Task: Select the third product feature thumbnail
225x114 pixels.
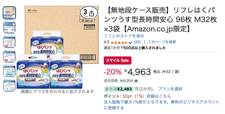Action: 9,42
